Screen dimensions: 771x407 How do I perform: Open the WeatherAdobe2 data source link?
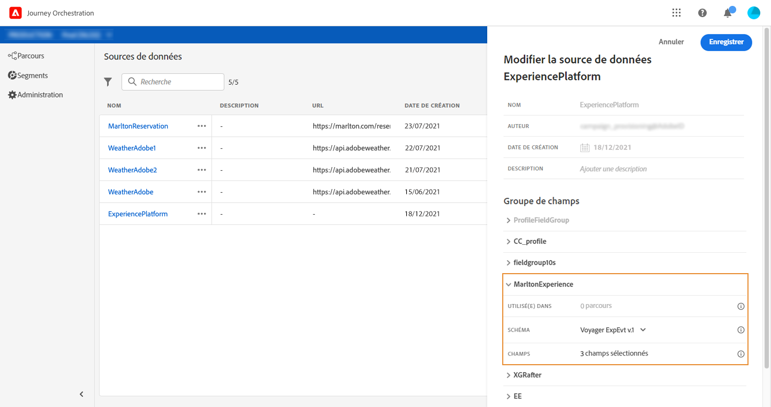click(x=132, y=170)
